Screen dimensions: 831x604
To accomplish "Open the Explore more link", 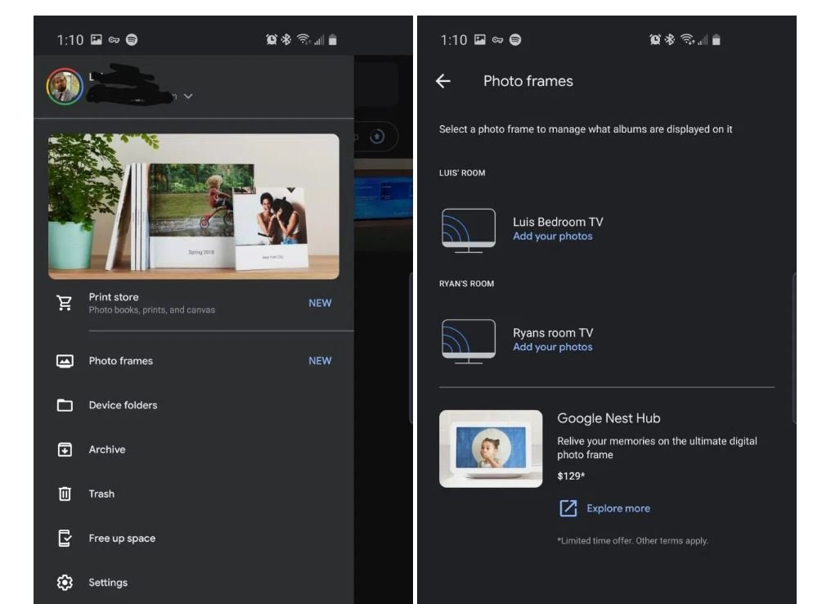I will [618, 508].
